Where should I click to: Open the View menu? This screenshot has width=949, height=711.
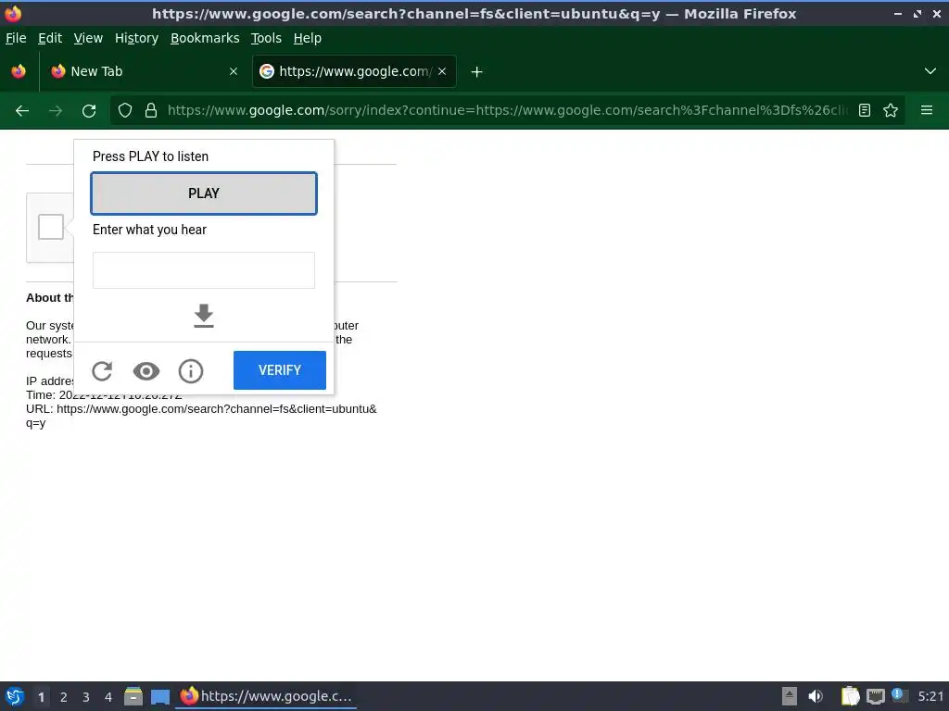[x=88, y=38]
